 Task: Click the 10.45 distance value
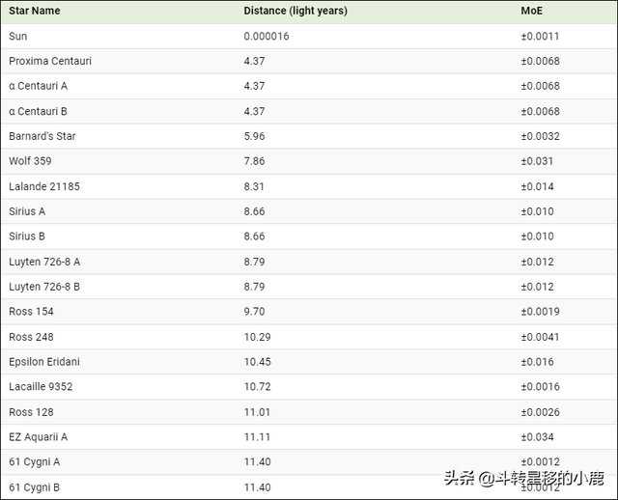(x=257, y=362)
